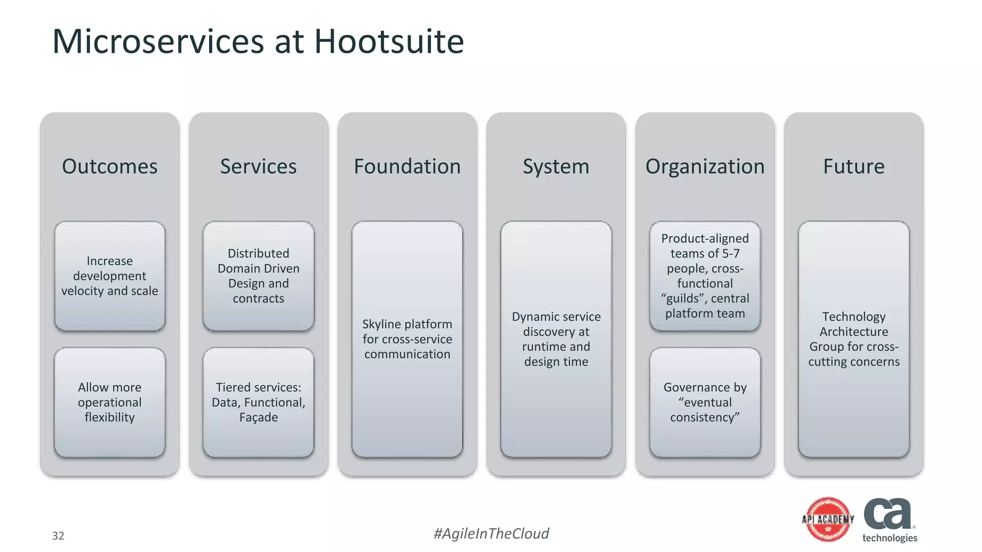Select the slide title 'Microservices at Hootsuite'
This screenshot has height=552, width=982.
click(258, 42)
